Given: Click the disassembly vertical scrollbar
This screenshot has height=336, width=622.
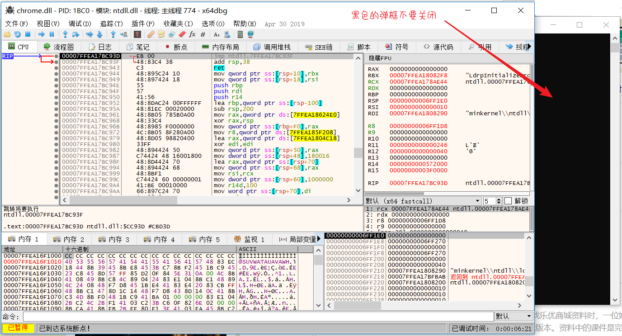Looking at the screenshot, I should [x=358, y=124].
